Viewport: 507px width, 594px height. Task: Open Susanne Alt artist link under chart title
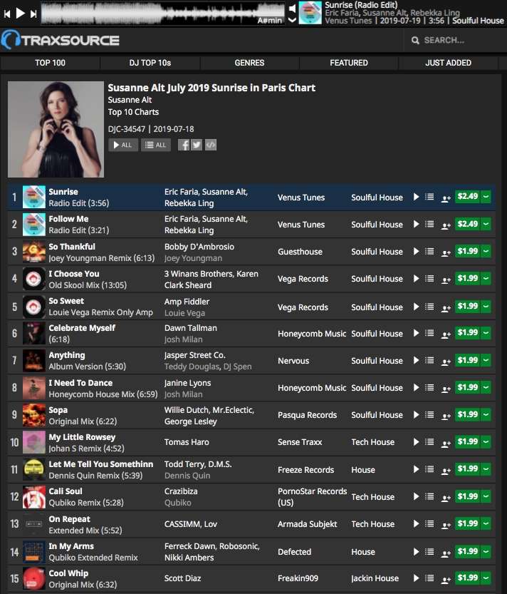tap(130, 100)
